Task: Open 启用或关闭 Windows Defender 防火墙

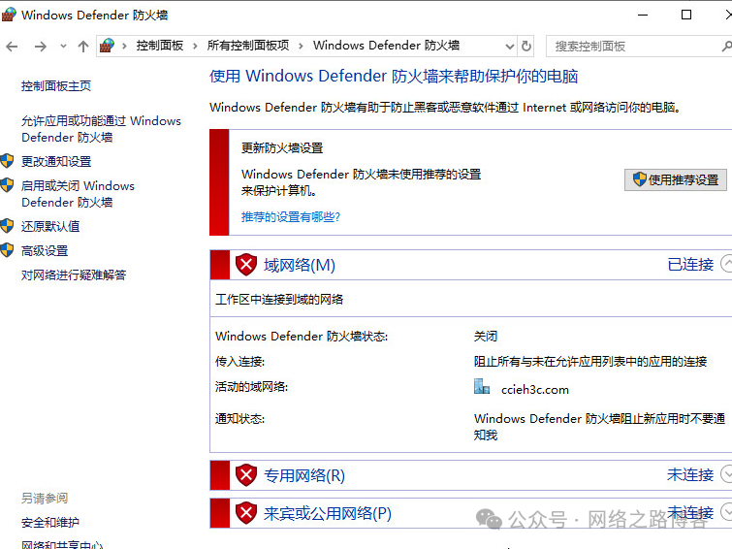Action: point(78,194)
